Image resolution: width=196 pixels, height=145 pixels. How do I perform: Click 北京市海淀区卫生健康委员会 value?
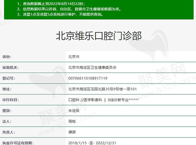pyautogui.click(x=92, y=68)
